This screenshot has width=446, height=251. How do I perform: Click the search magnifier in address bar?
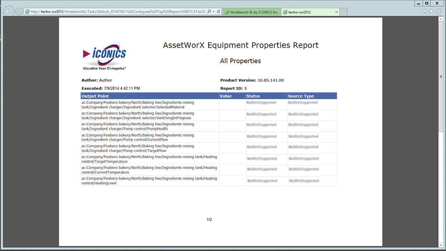point(209,12)
